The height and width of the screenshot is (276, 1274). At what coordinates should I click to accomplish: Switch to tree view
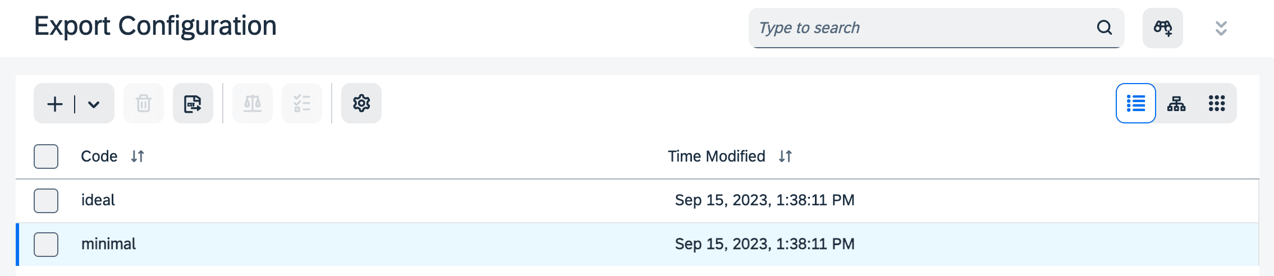1176,104
